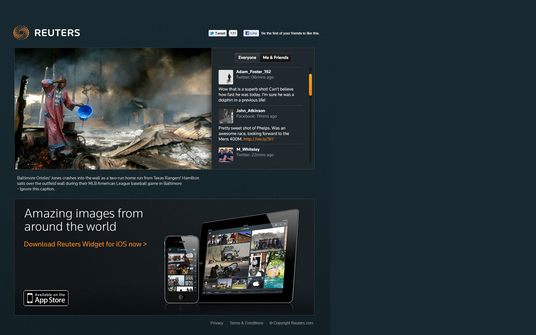Click the Available on the App Store badge
Image resolution: width=536 pixels, height=335 pixels.
click(x=46, y=298)
